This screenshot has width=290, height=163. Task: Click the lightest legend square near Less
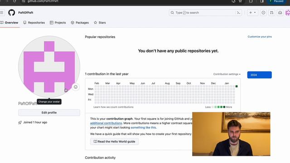[x=213, y=107]
